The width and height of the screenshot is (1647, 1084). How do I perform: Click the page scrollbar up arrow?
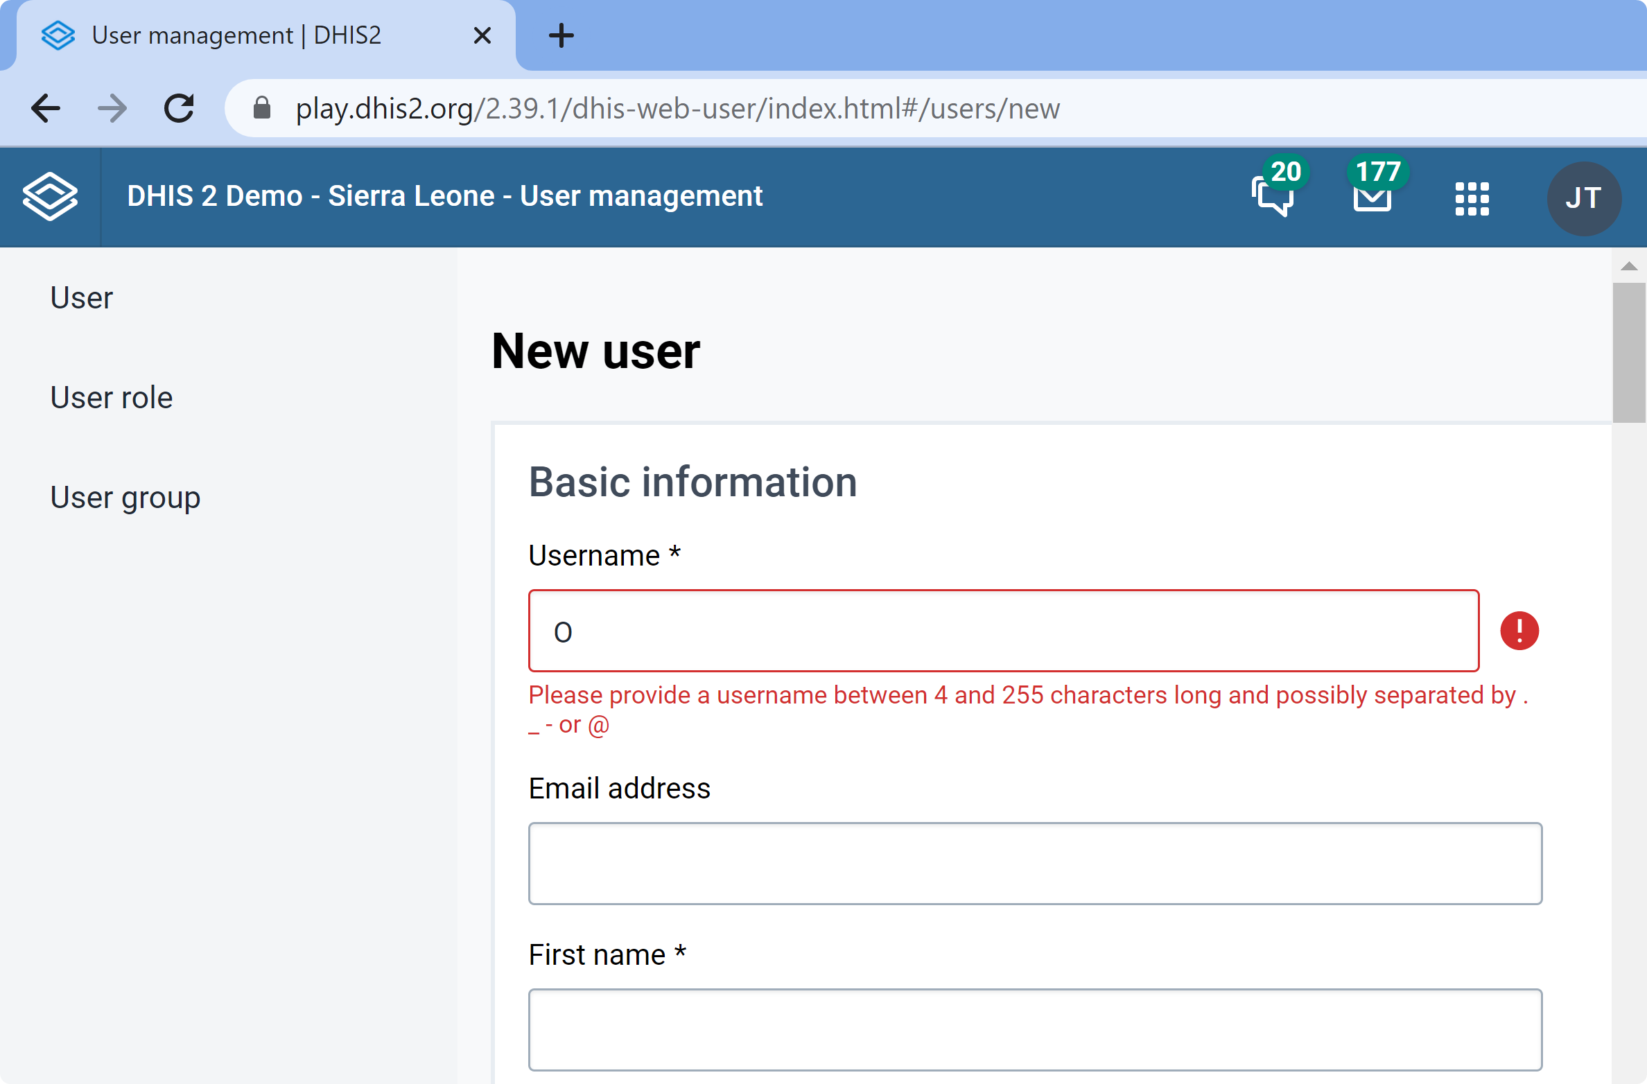[x=1629, y=267]
